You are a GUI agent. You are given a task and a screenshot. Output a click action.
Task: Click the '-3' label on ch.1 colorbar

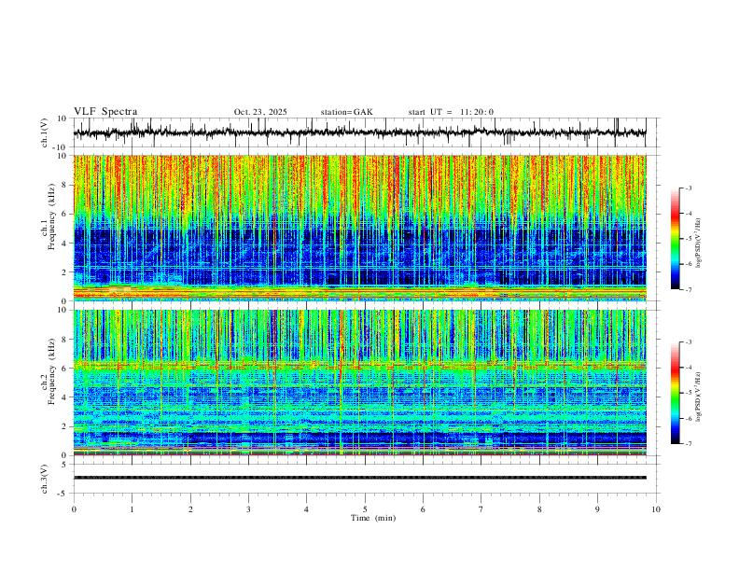(x=688, y=188)
